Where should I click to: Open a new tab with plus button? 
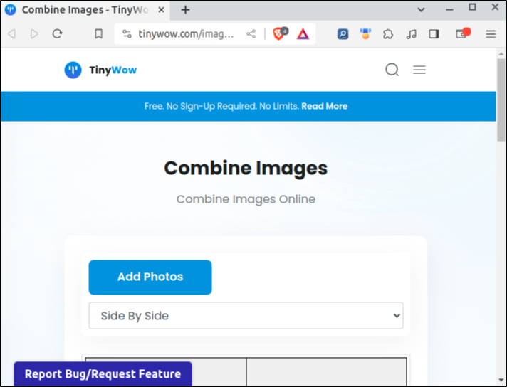[185, 10]
